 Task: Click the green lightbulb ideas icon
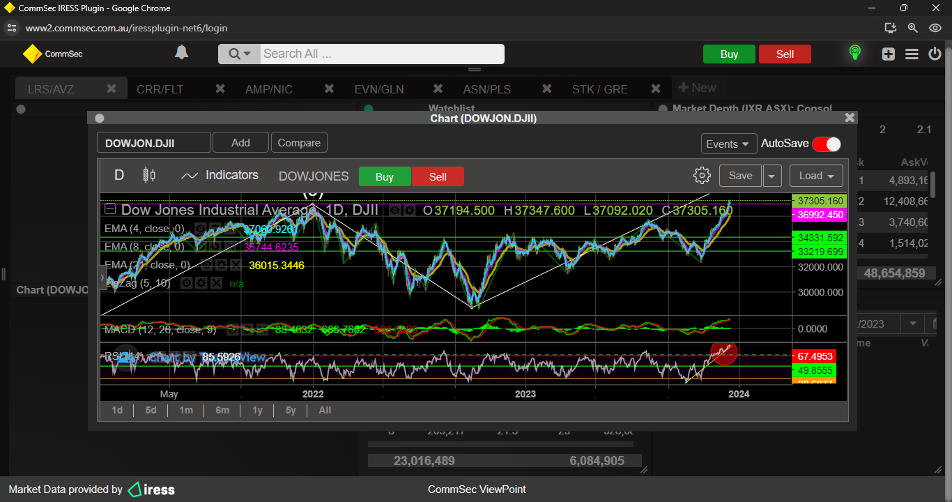click(x=854, y=53)
